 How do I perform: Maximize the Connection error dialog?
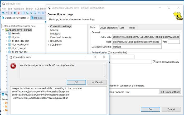(95, 57)
